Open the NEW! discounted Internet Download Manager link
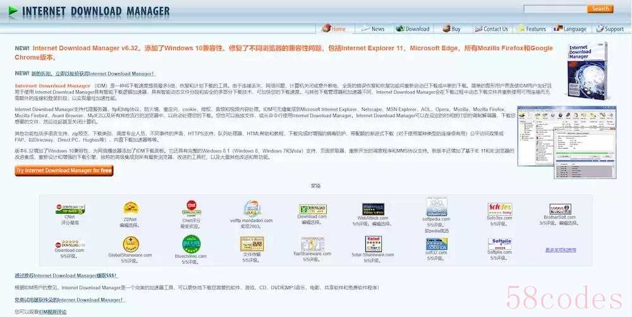 click(x=93, y=74)
